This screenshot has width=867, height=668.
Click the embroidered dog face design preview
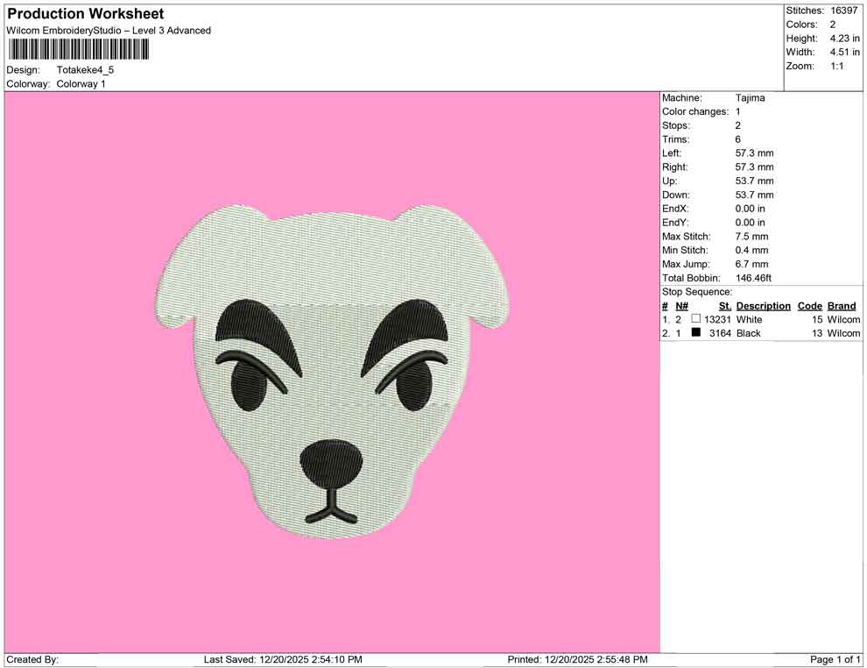(x=332, y=372)
